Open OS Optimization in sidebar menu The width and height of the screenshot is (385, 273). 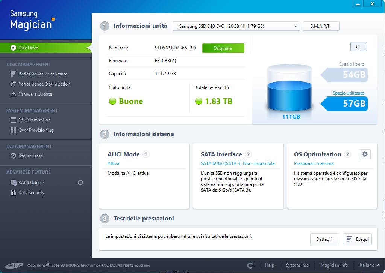[x=34, y=120]
